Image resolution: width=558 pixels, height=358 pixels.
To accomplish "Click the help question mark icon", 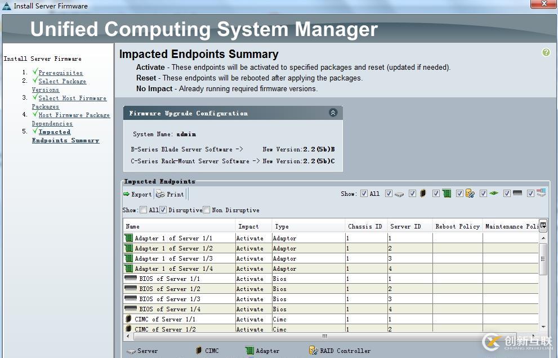I will click(546, 53).
